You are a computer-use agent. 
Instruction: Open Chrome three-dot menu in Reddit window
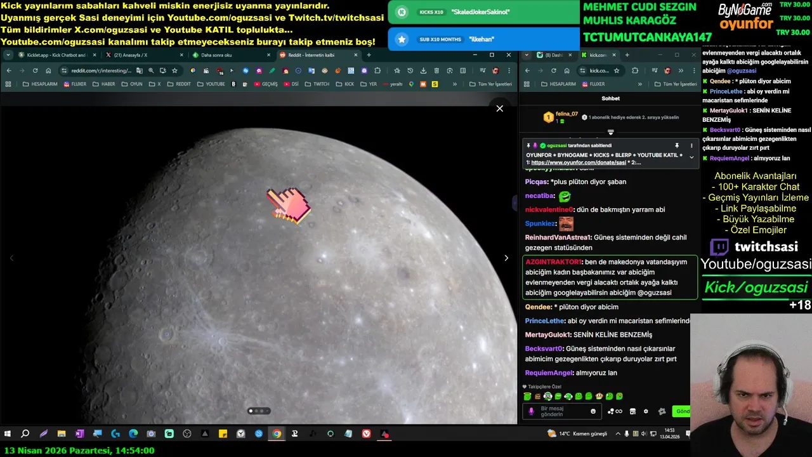point(509,70)
